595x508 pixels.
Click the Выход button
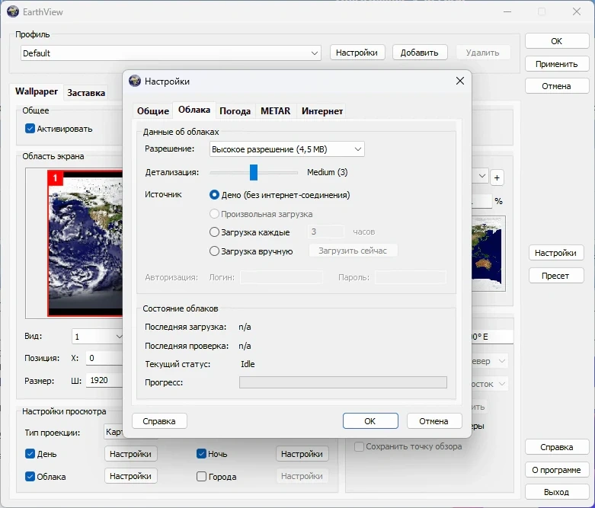coord(557,492)
